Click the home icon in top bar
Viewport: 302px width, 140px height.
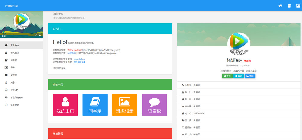280,6
